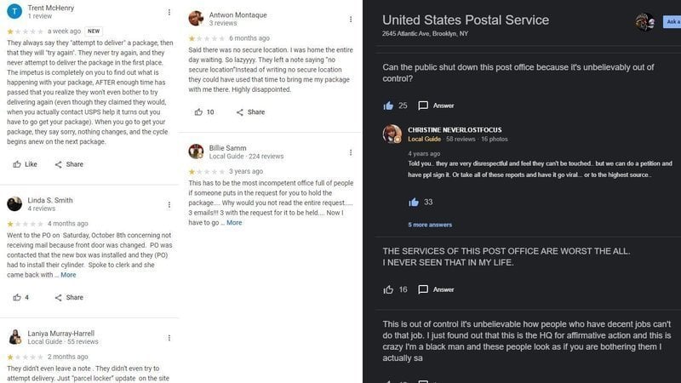This screenshot has height=383, width=681.
Task: Show the 5 more answers
Action: [429, 225]
